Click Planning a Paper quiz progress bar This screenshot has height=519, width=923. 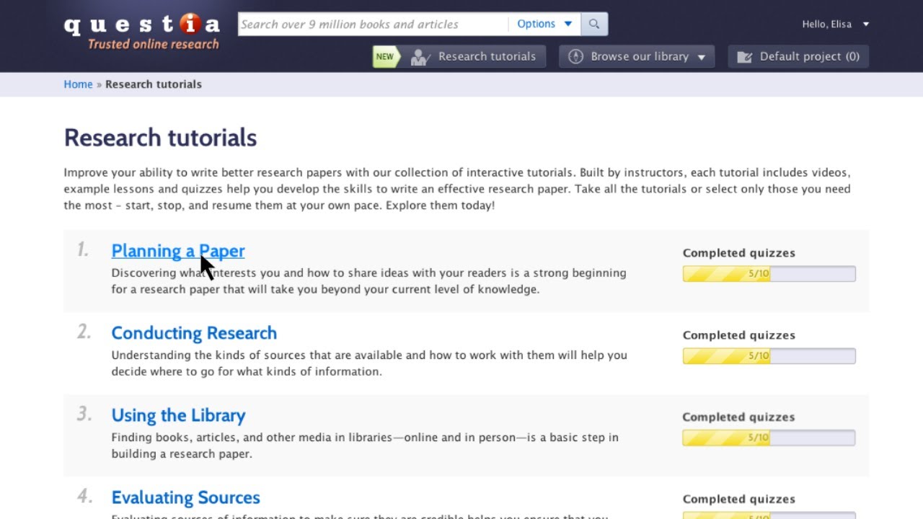click(x=769, y=274)
